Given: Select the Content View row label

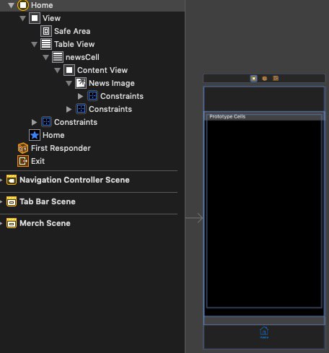Looking at the screenshot, I should 102,70.
